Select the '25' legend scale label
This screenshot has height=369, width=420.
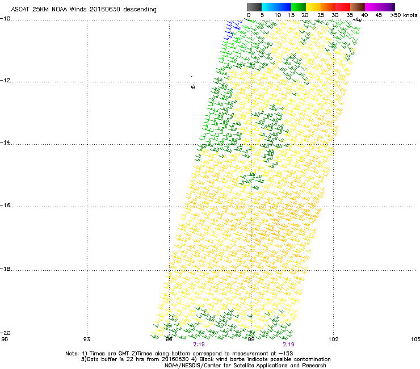(x=320, y=15)
